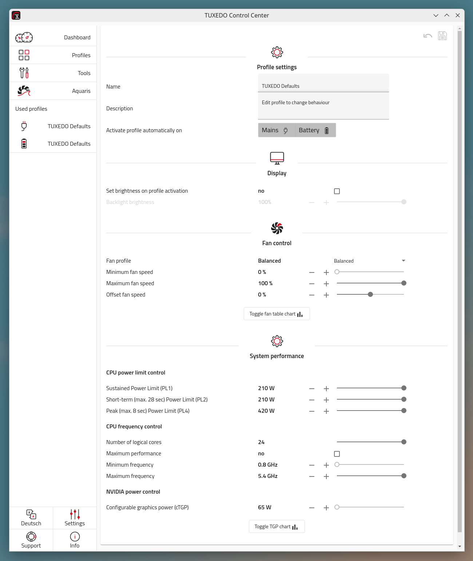Viewport: 473px width, 561px height.
Task: Click the profile Name input field
Action: coord(323,86)
